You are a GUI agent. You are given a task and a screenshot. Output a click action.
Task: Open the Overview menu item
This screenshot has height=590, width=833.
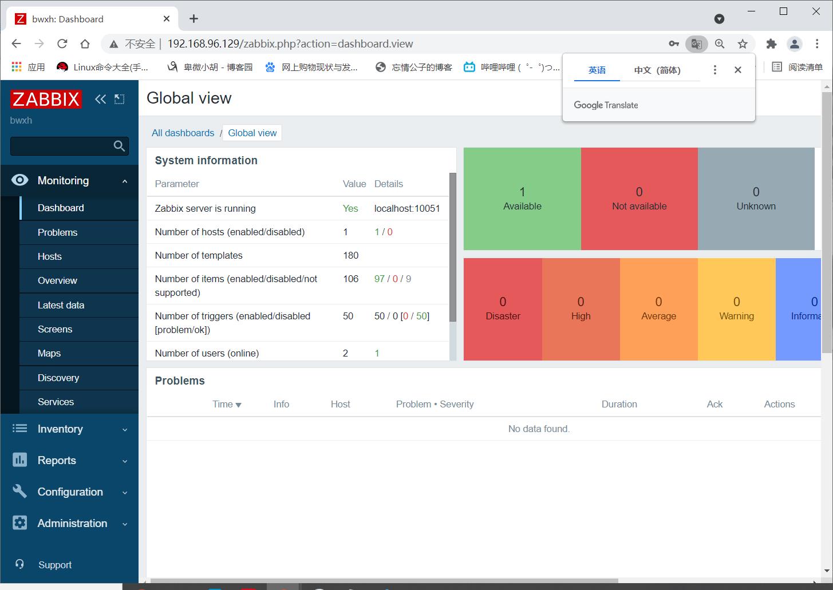click(x=79, y=280)
